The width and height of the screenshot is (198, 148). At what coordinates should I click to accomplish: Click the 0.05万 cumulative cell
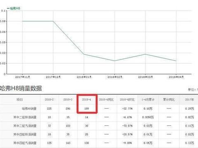pos(148,143)
